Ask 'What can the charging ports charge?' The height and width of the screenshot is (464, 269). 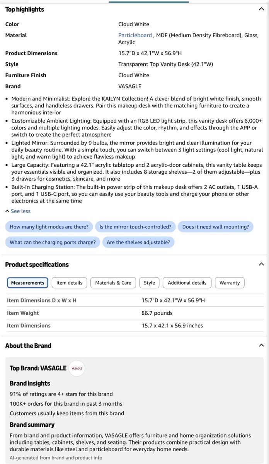53,242
